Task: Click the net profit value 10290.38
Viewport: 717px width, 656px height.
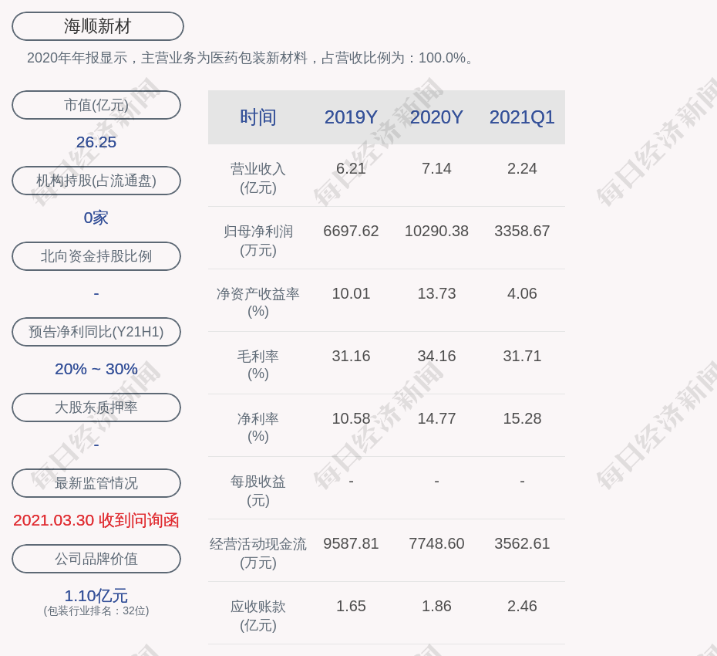Action: point(436,232)
